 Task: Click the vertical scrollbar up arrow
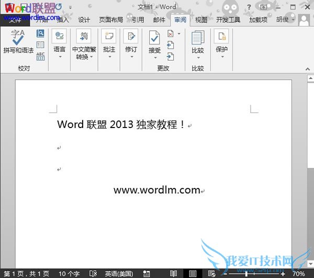310,78
